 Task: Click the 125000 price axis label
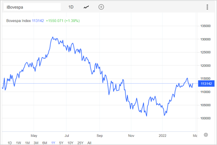(205, 52)
